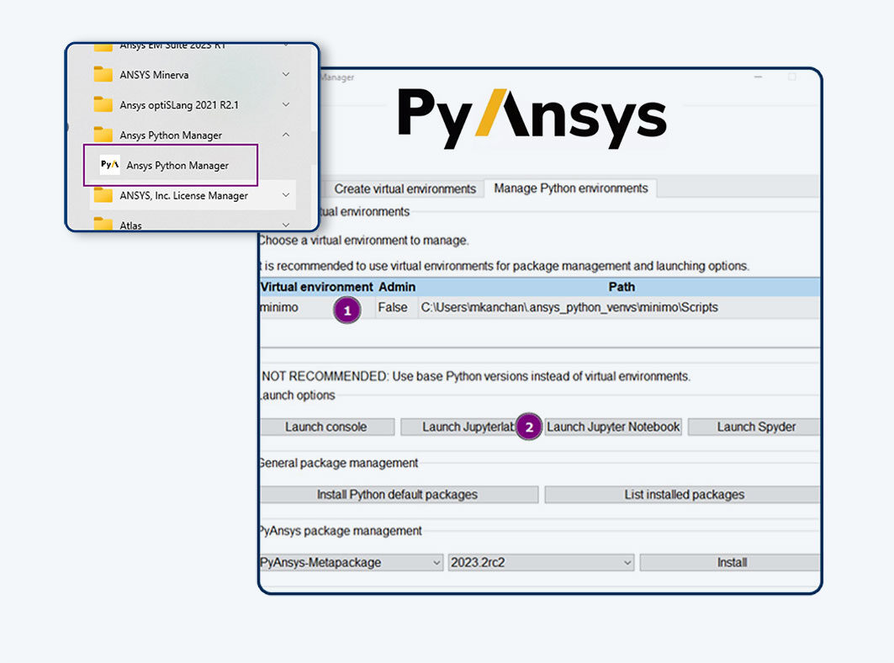Collapse the Ansys Python Manager entry chevron
The height and width of the screenshot is (663, 894).
point(285,134)
